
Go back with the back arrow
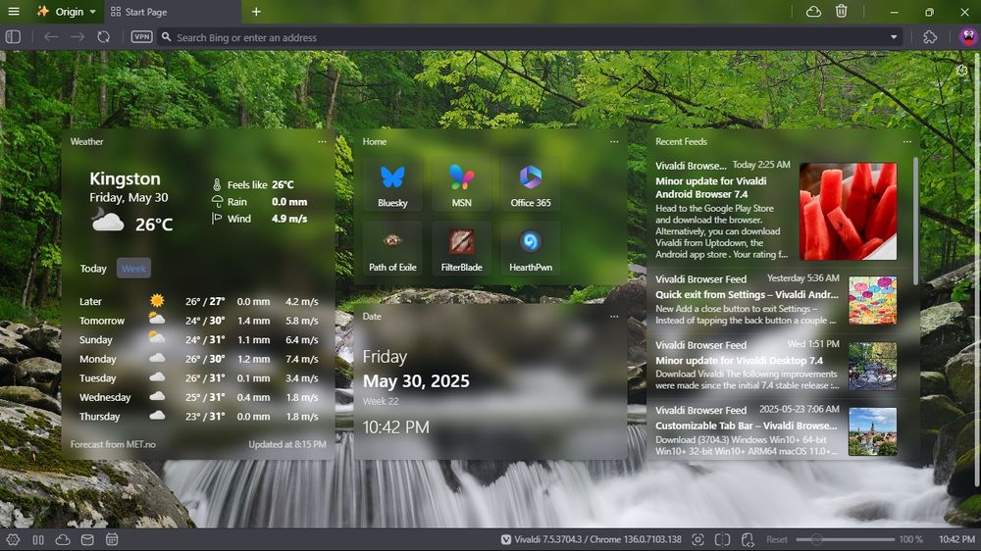pyautogui.click(x=51, y=37)
